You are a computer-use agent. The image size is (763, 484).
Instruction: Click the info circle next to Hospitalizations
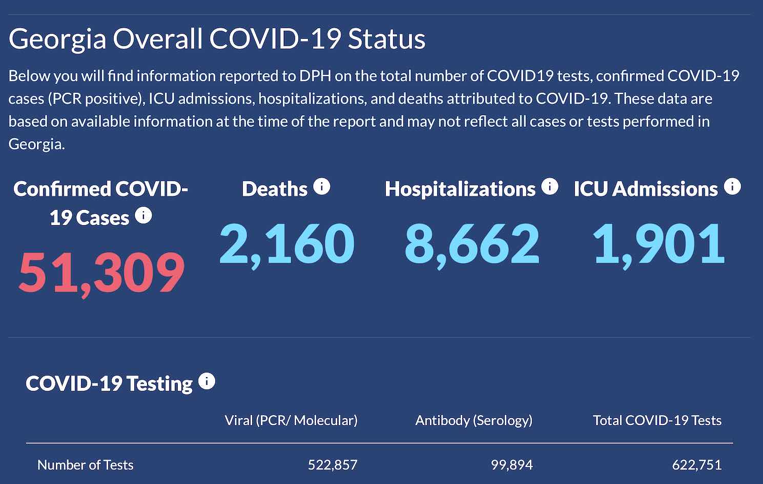coord(550,187)
